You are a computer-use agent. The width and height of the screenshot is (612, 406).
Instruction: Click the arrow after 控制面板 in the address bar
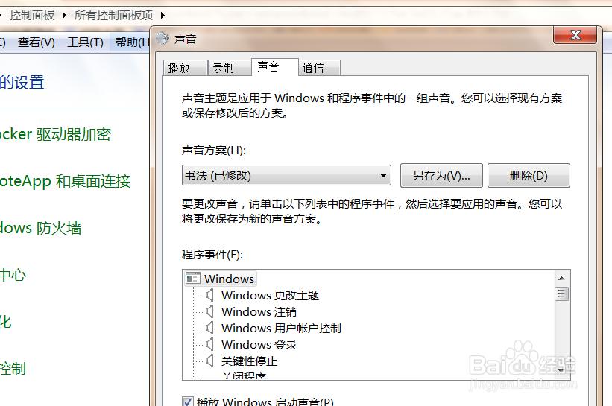click(x=64, y=16)
